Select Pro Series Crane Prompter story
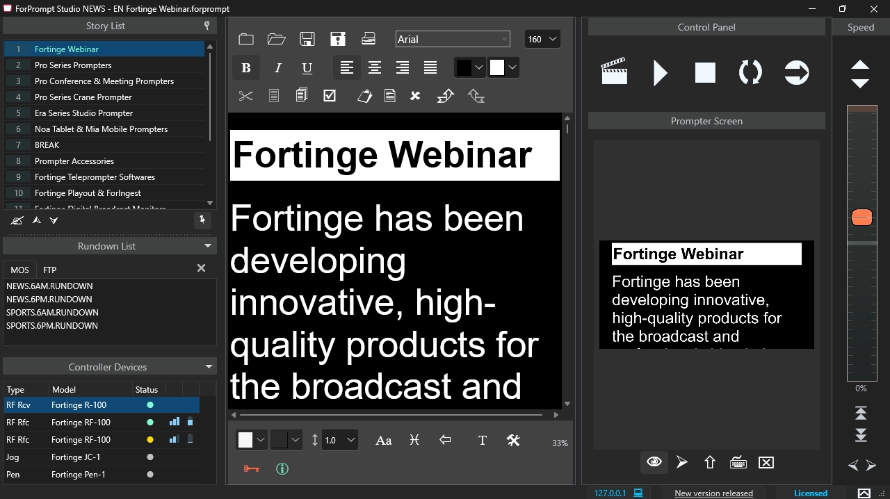Viewport: 890px width, 499px height. (x=83, y=97)
